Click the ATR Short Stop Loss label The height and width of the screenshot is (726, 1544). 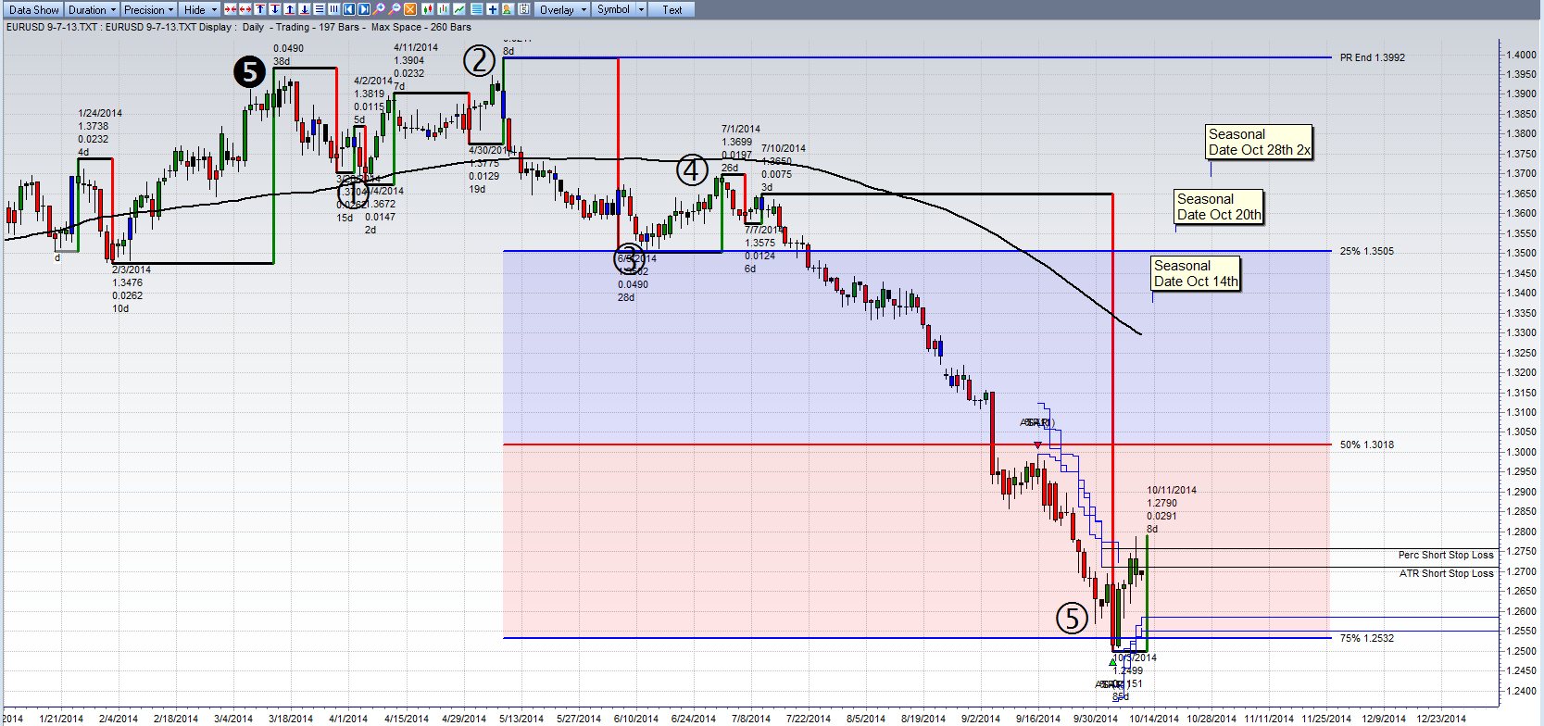(x=1447, y=573)
